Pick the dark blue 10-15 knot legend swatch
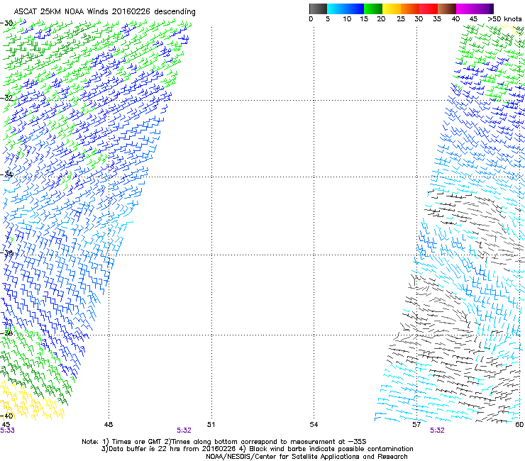The image size is (525, 461). pos(355,9)
